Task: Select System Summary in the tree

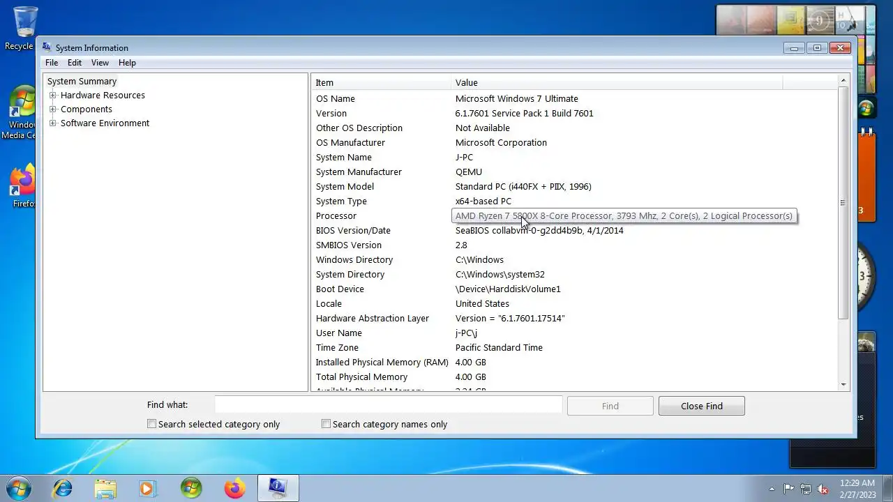Action: coord(82,82)
